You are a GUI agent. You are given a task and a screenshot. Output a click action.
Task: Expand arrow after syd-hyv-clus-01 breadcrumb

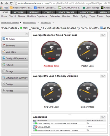(38, 22)
